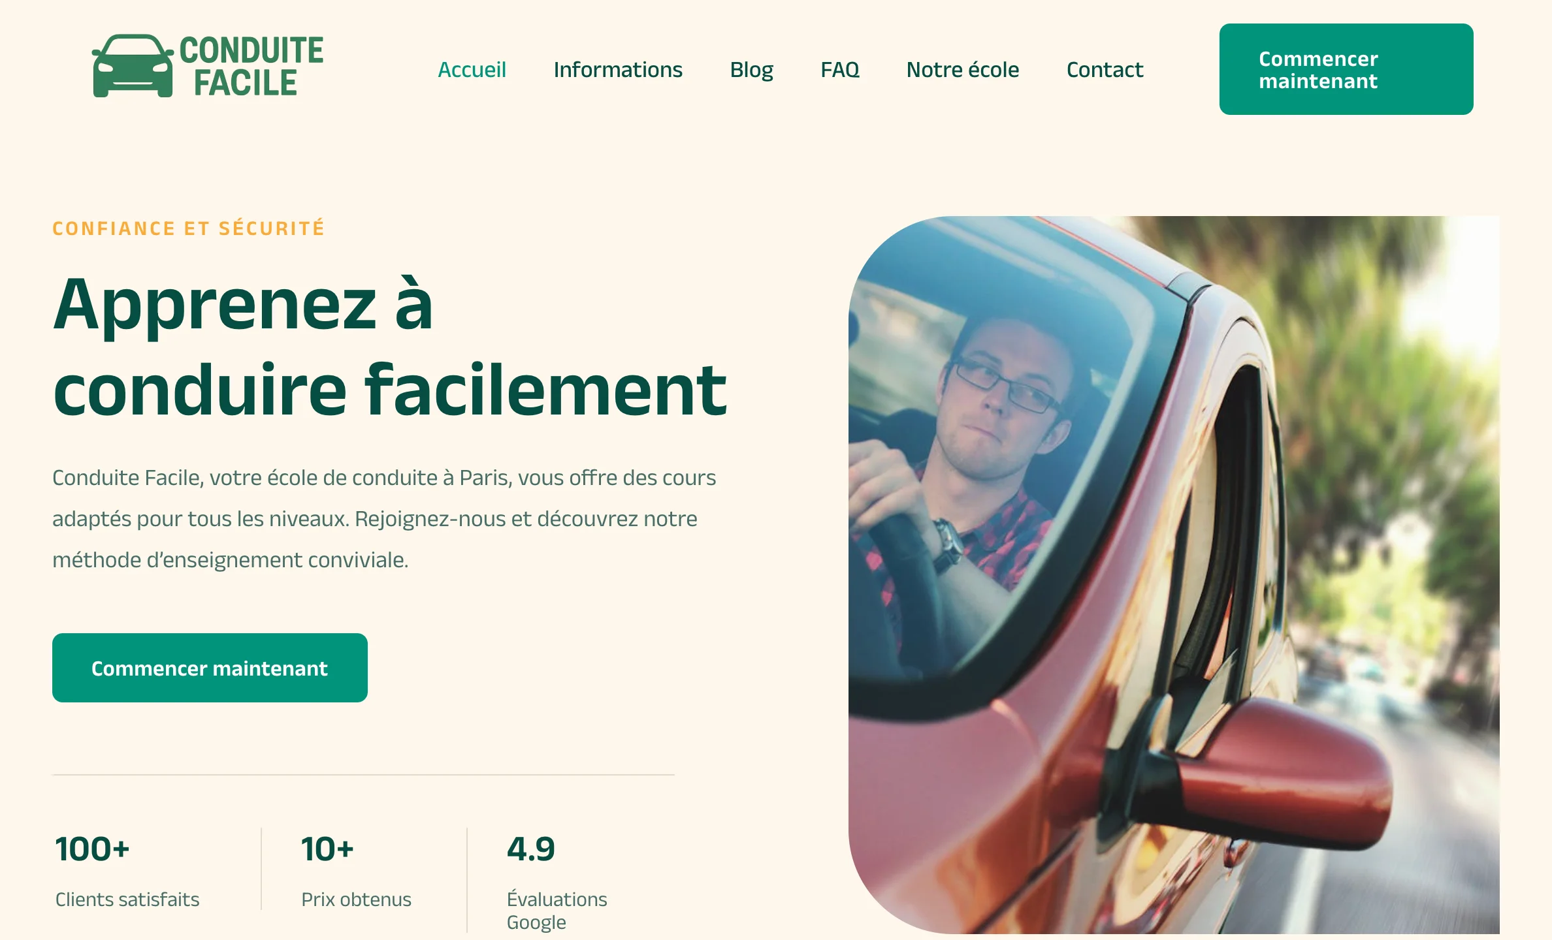1552x940 pixels.
Task: Click the Évaluations Google label
Action: [557, 911]
